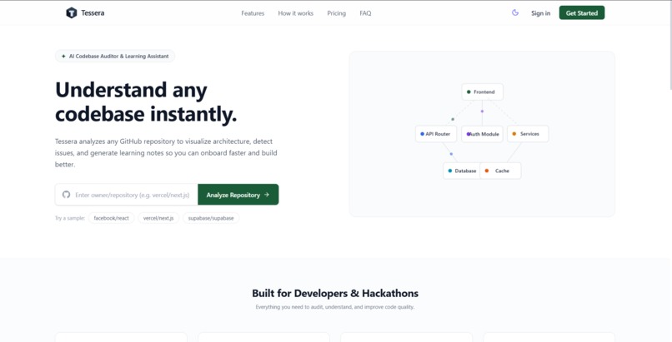Click the sparkle icon in the AI Codebase badge
The height and width of the screenshot is (342, 672).
click(63, 56)
